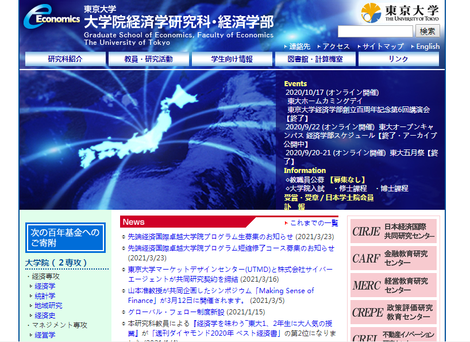Viewport: 470px width, 342px height.
Task: Open the 東大五月祭 event link
Action: (407, 153)
